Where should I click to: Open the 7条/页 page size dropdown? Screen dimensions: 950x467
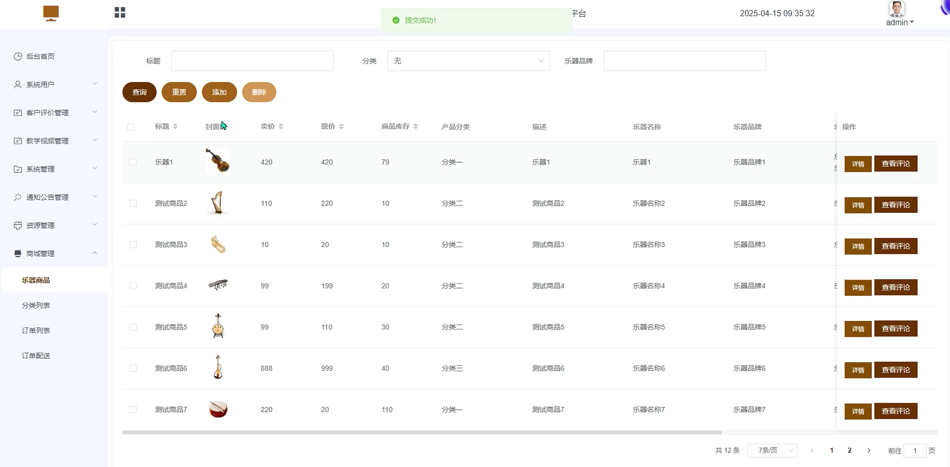click(772, 450)
